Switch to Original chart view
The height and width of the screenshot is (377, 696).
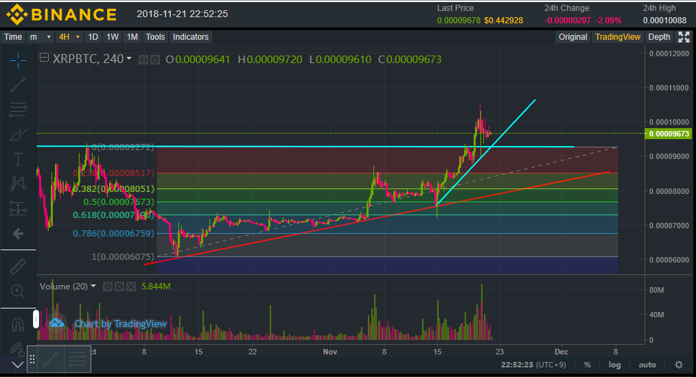pos(572,37)
